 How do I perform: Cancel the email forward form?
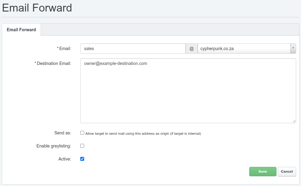(x=287, y=171)
